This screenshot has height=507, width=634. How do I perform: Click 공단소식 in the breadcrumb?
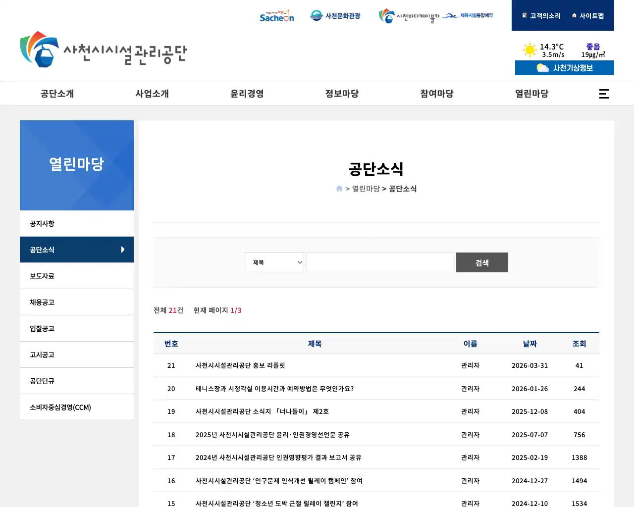403,189
